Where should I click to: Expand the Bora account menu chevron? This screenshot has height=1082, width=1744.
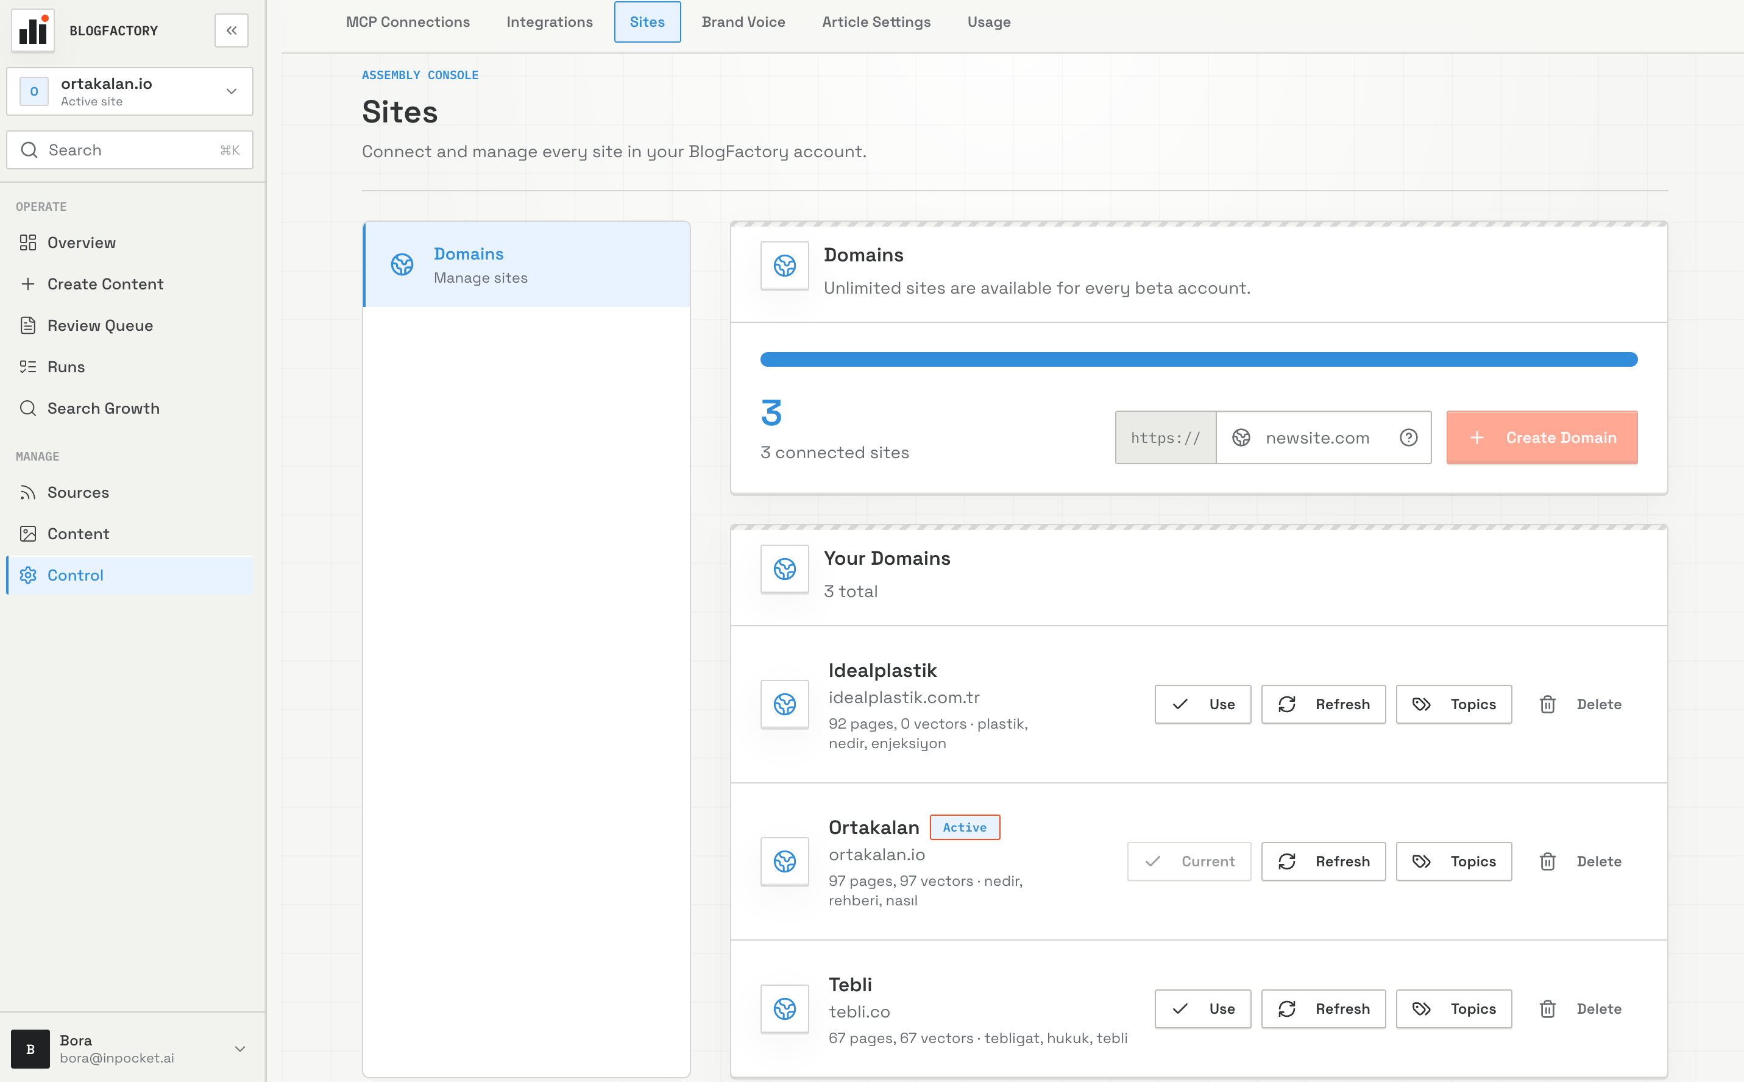click(241, 1048)
